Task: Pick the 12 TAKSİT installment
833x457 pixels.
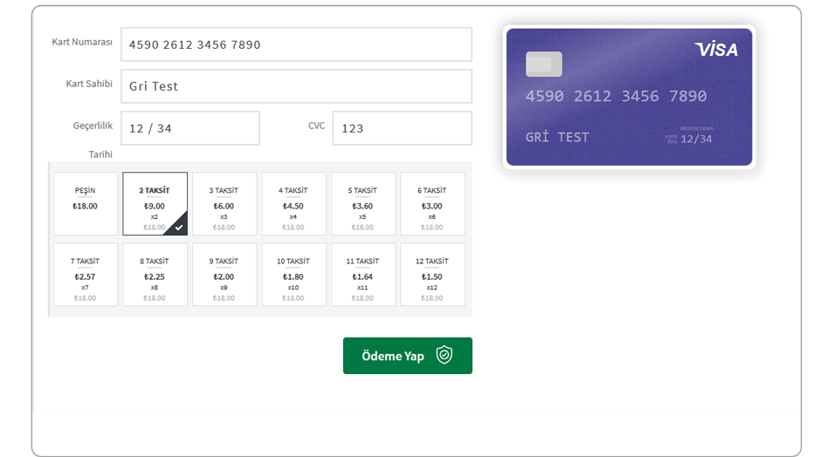Action: coord(432,275)
